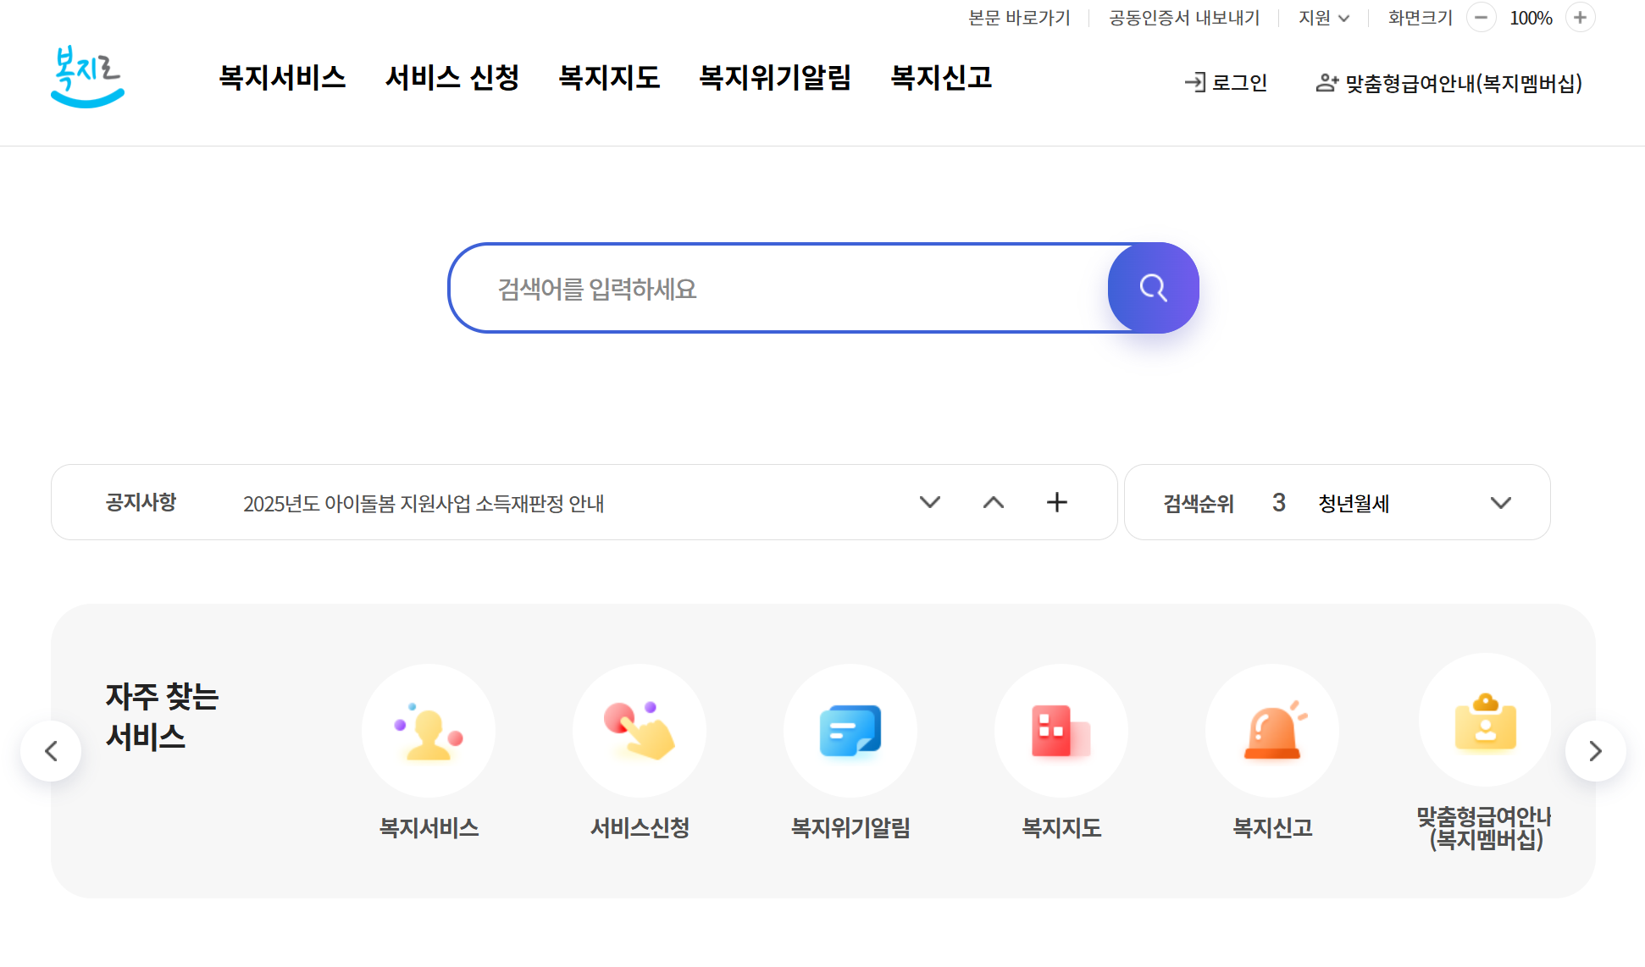This screenshot has width=1645, height=967.
Task: Click the 로그인 arrow icon
Action: coord(1195,82)
